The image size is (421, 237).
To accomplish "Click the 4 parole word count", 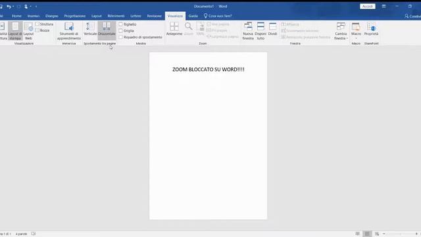I will [21, 234].
